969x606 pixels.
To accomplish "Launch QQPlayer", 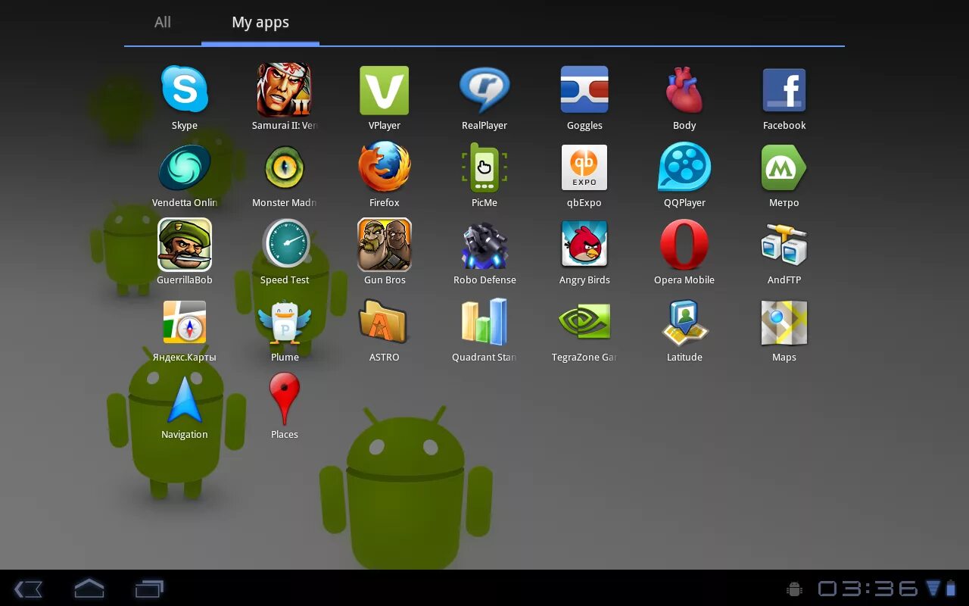I will [684, 167].
